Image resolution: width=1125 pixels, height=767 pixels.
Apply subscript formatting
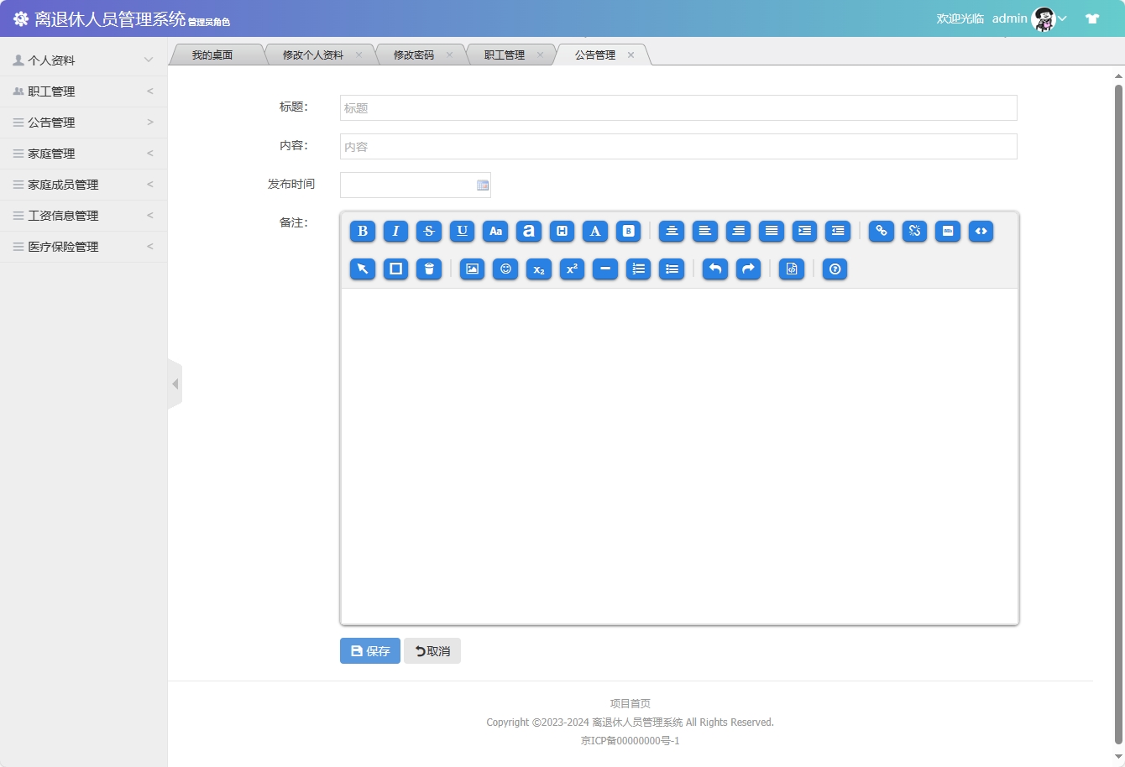point(538,269)
